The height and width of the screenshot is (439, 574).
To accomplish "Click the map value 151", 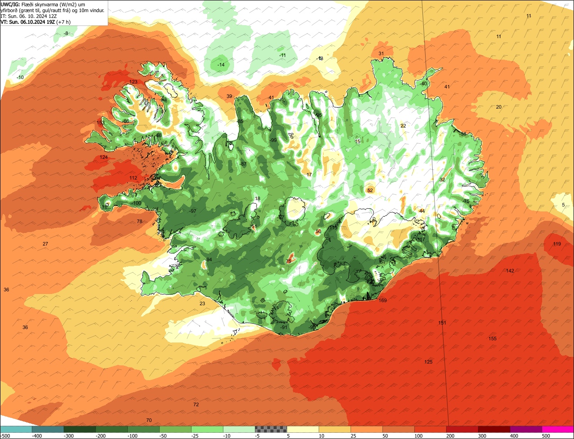I will tap(442, 323).
